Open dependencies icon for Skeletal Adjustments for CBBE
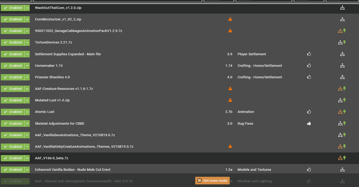Screen dimensions: 359x187 coord(340,123)
